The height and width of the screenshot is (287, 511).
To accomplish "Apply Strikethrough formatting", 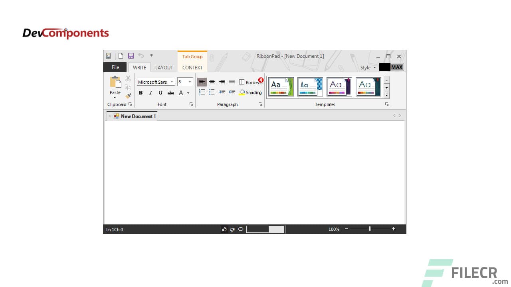I will (171, 92).
